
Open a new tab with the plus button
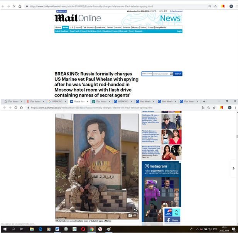pyautogui.click(x=204, y=102)
